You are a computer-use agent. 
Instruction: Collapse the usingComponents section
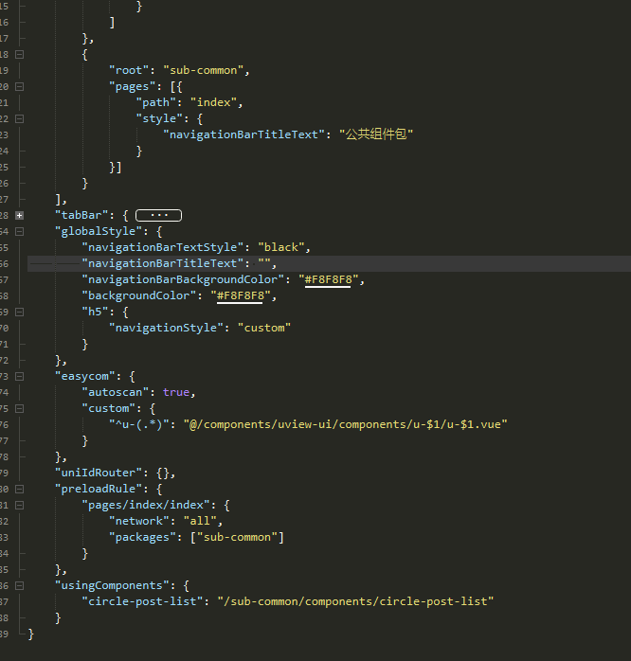coord(19,585)
